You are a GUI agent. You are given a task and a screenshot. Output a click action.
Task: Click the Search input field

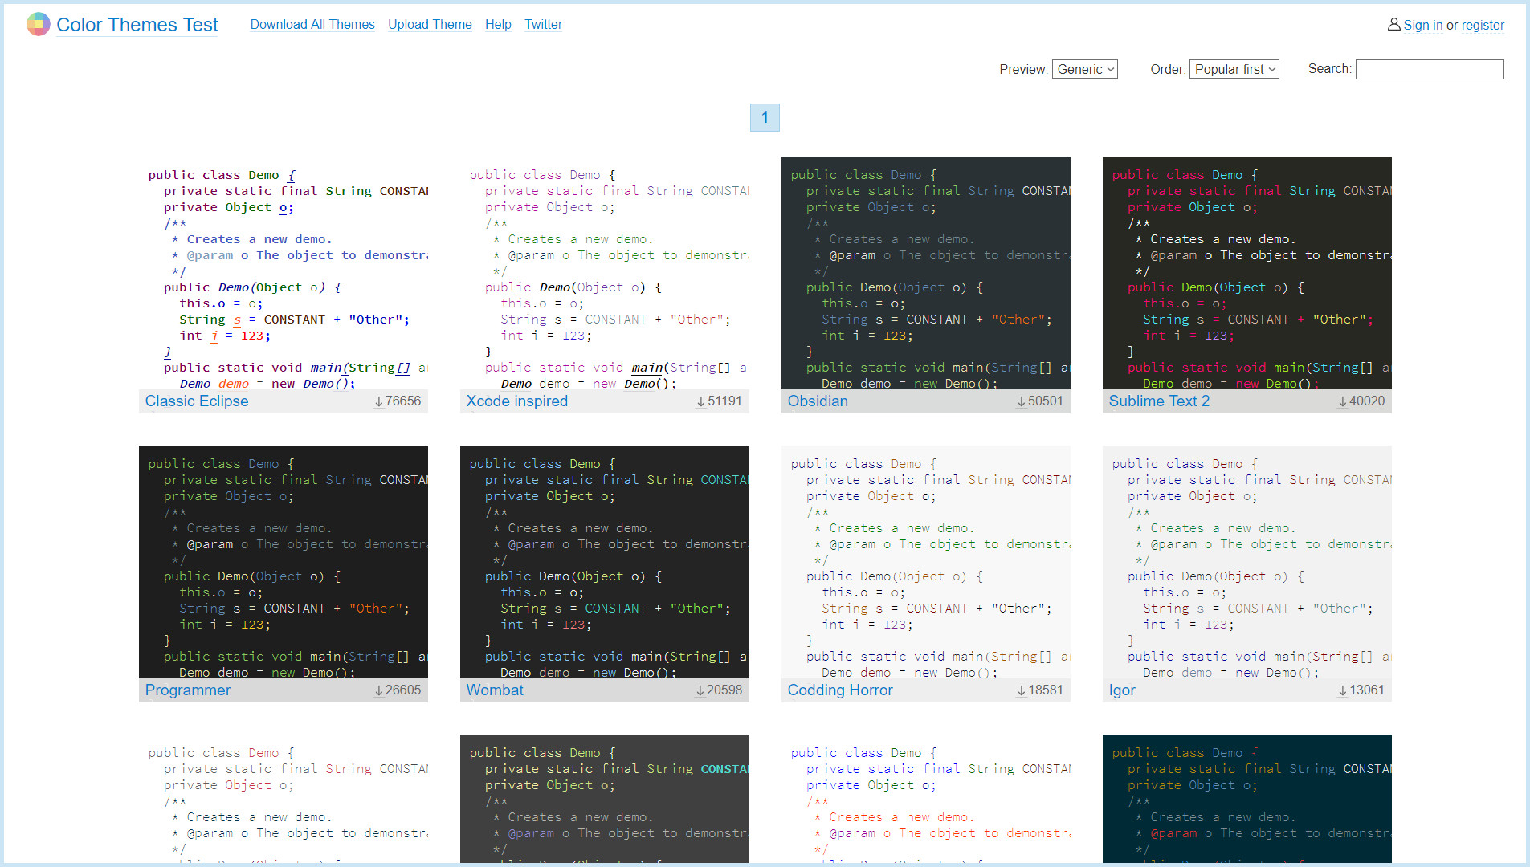[1430, 69]
